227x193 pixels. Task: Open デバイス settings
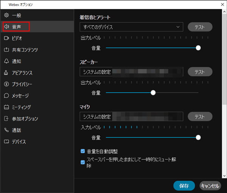pyautogui.click(x=37, y=142)
